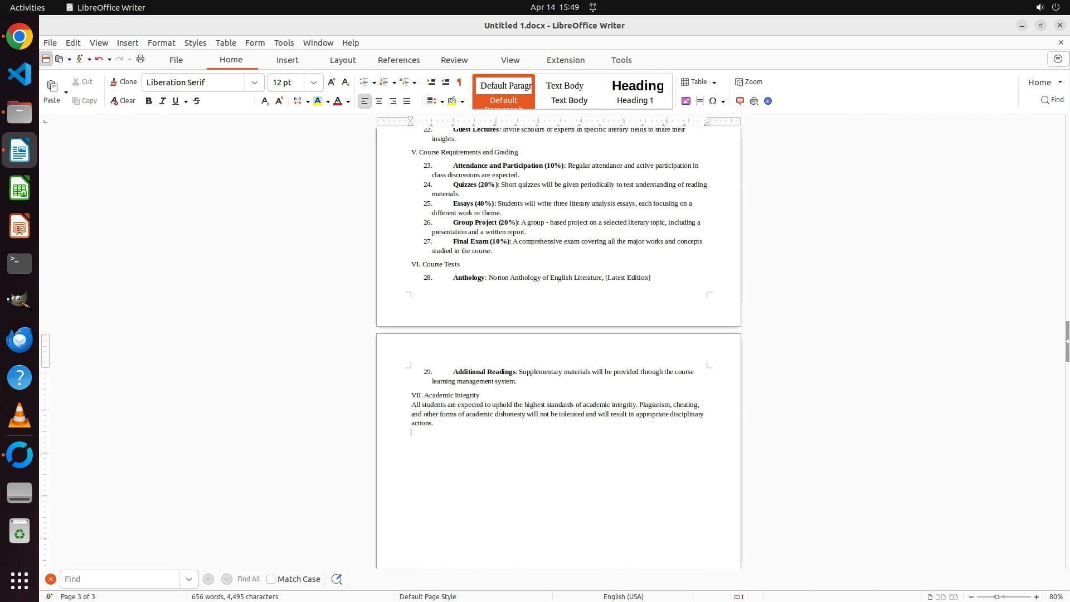
Task: Click the Find All button
Action: [248, 579]
